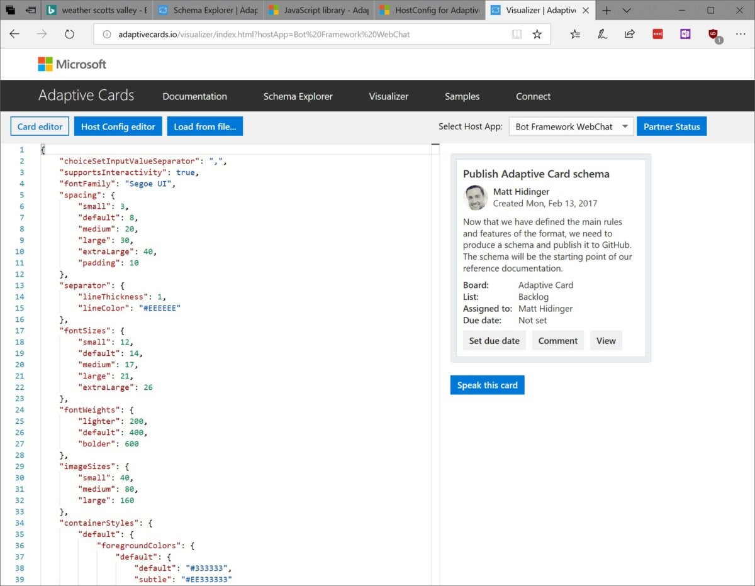The width and height of the screenshot is (755, 586).
Task: Open a new browser tab
Action: (607, 10)
